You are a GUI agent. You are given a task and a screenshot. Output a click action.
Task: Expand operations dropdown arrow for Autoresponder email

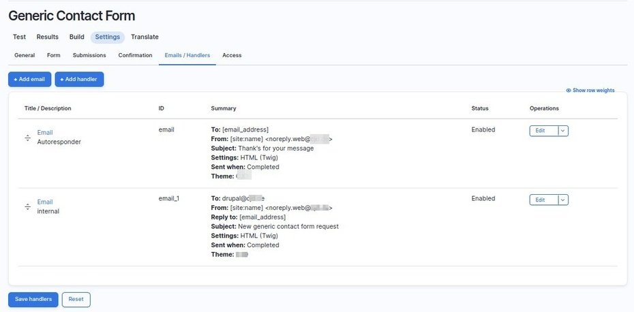(x=562, y=131)
